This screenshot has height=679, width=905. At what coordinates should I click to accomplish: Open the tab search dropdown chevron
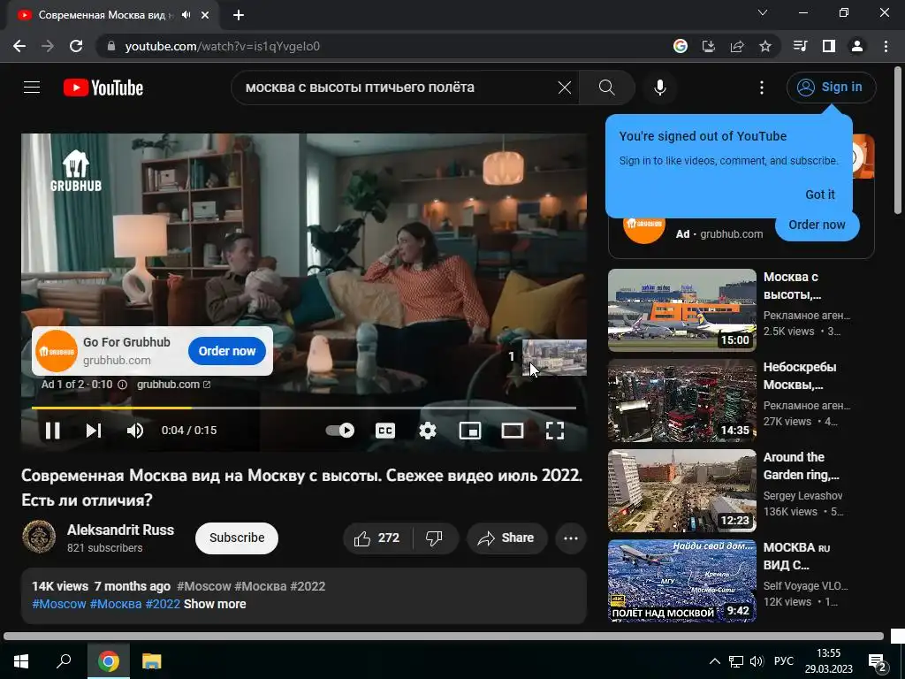(763, 12)
